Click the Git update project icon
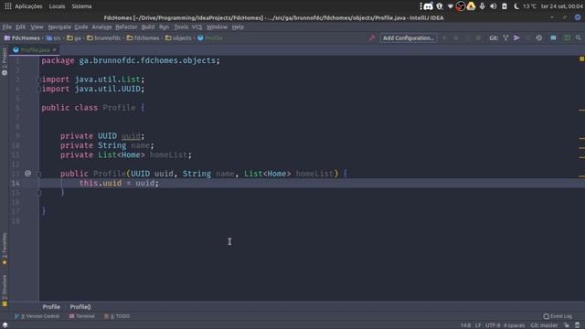This screenshot has height=329, width=585. [x=505, y=38]
